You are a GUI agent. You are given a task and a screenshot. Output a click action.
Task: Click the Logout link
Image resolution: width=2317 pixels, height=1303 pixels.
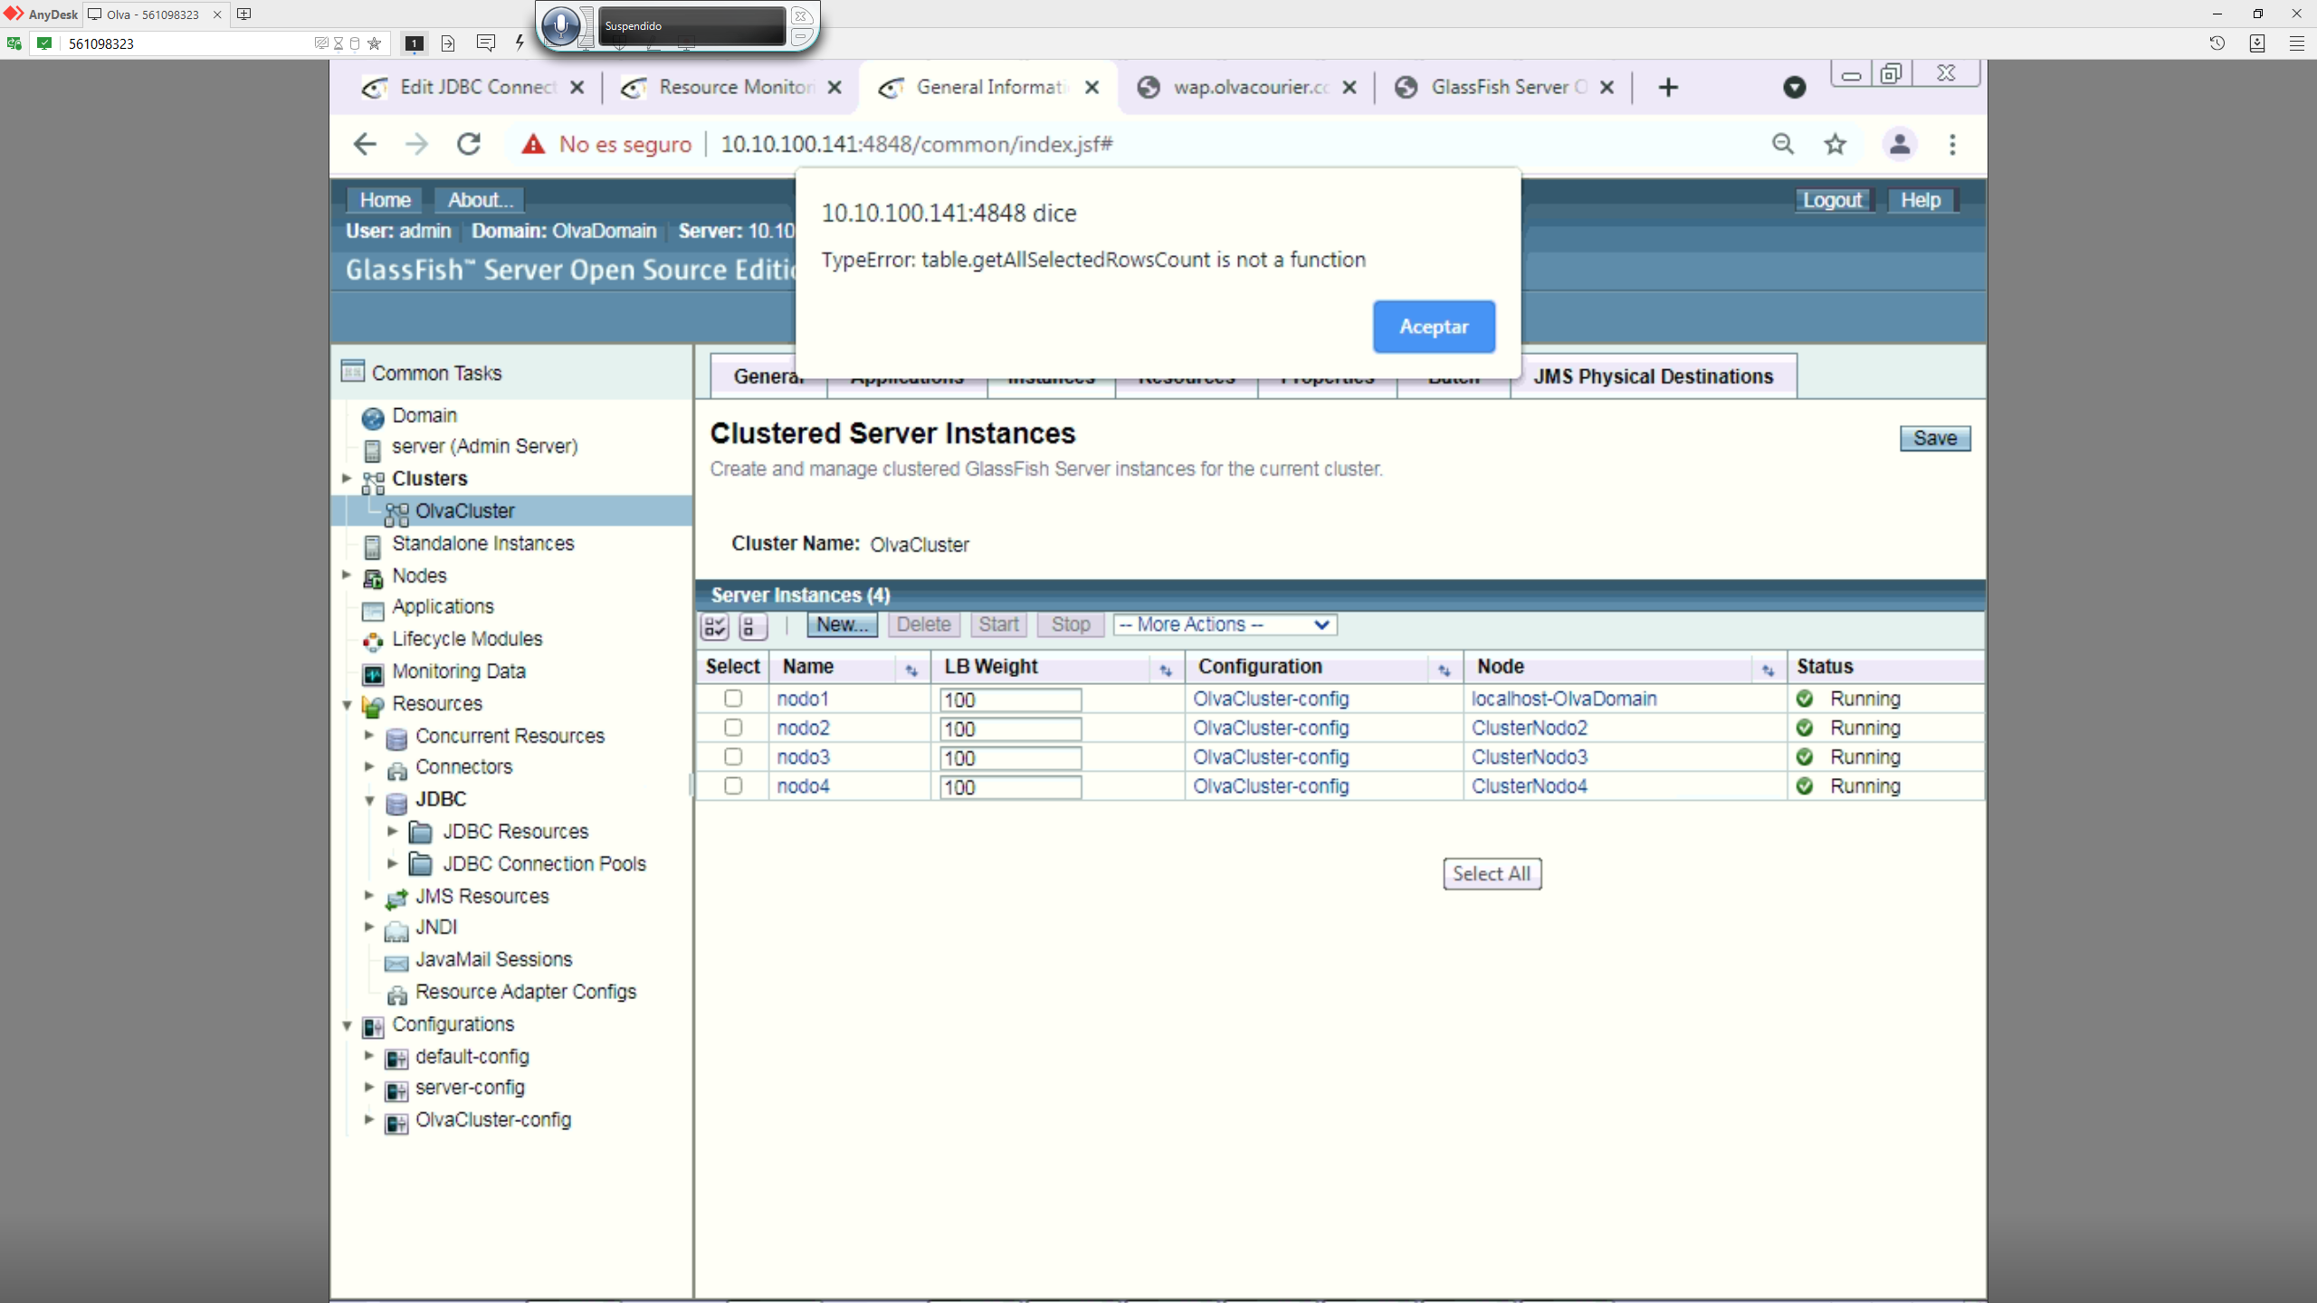click(1832, 199)
